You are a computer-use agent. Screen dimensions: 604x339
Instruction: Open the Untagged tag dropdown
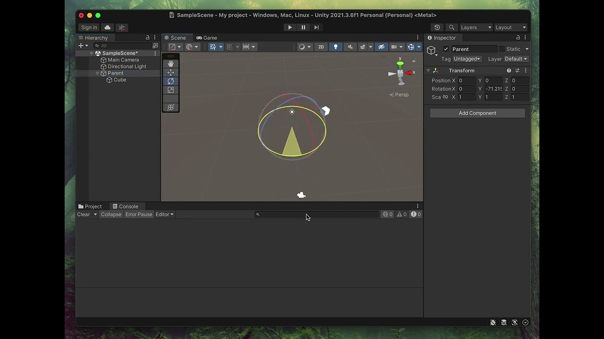(467, 59)
